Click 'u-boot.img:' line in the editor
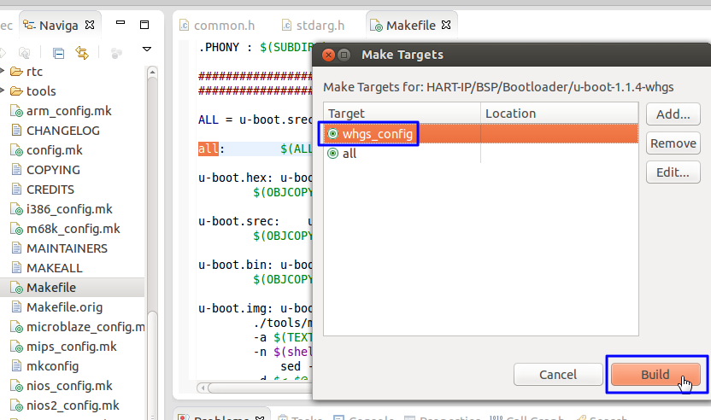The height and width of the screenshot is (420, 711). (235, 308)
